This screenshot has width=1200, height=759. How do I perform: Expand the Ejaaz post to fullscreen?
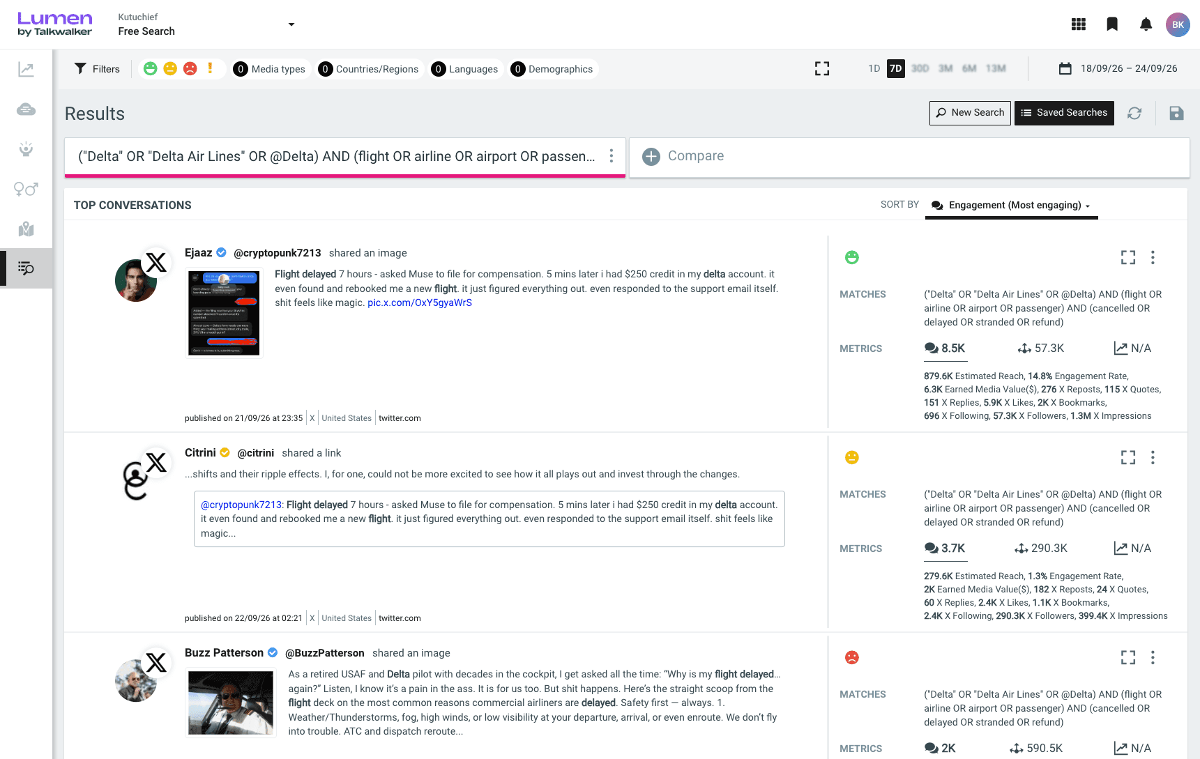tap(1128, 257)
